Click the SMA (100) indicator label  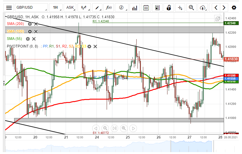[x=16, y=32]
